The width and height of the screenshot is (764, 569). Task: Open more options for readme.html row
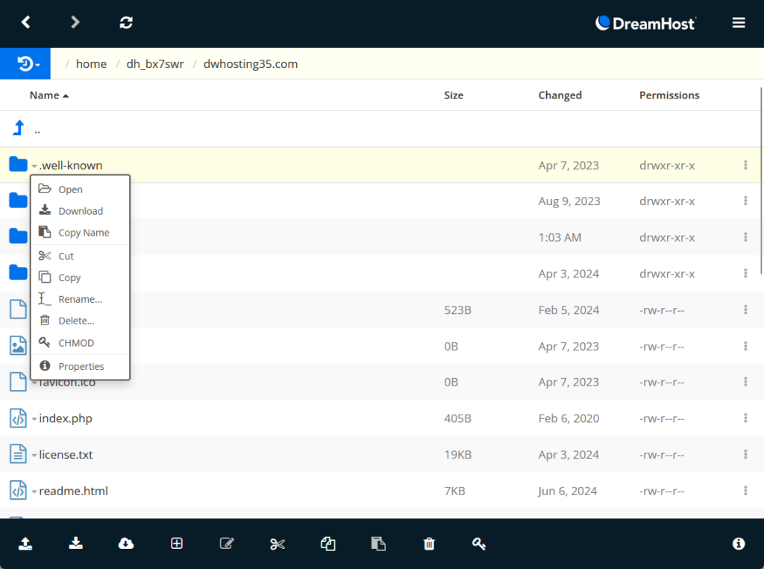pyautogui.click(x=745, y=491)
